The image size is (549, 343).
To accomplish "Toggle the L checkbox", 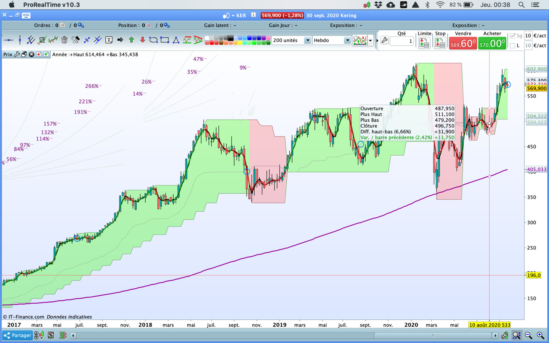I will click(x=513, y=46).
